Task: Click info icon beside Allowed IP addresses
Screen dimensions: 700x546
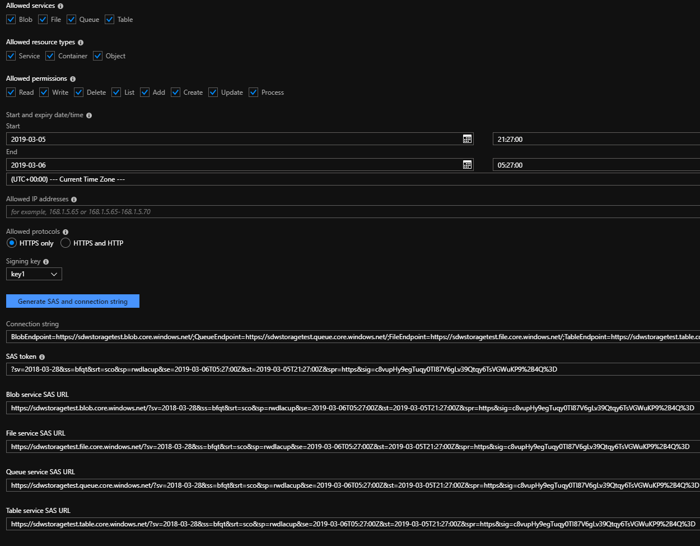Action: coord(74,200)
